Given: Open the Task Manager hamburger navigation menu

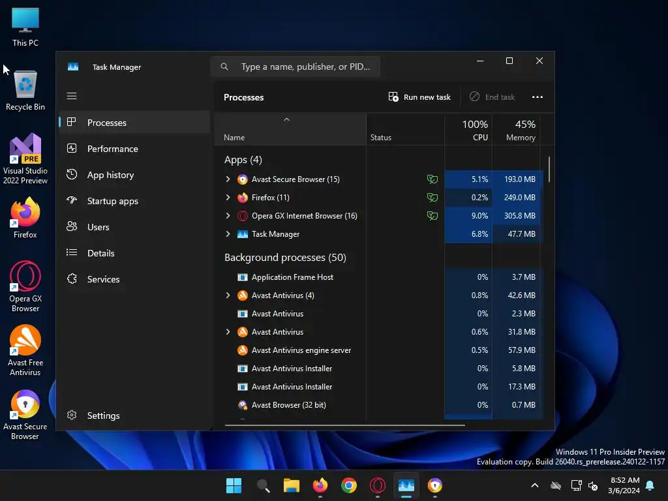Looking at the screenshot, I should [72, 96].
